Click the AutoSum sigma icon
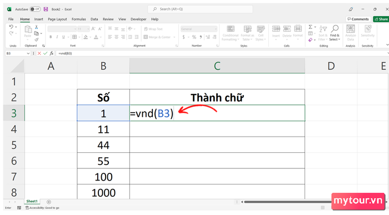 point(310,27)
